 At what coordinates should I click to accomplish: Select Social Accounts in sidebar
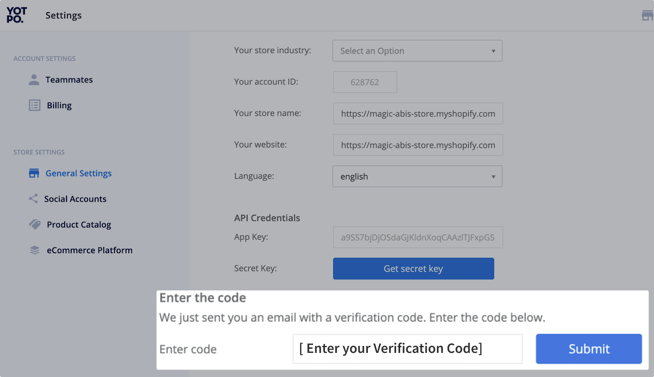click(x=75, y=199)
